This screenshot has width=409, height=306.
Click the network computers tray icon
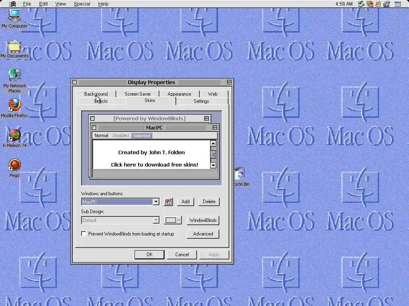tap(387, 4)
